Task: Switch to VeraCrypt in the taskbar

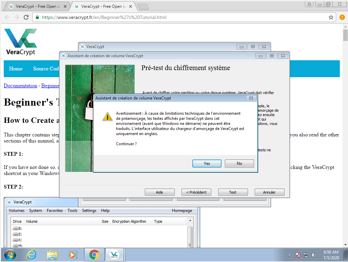Action: pos(115,255)
